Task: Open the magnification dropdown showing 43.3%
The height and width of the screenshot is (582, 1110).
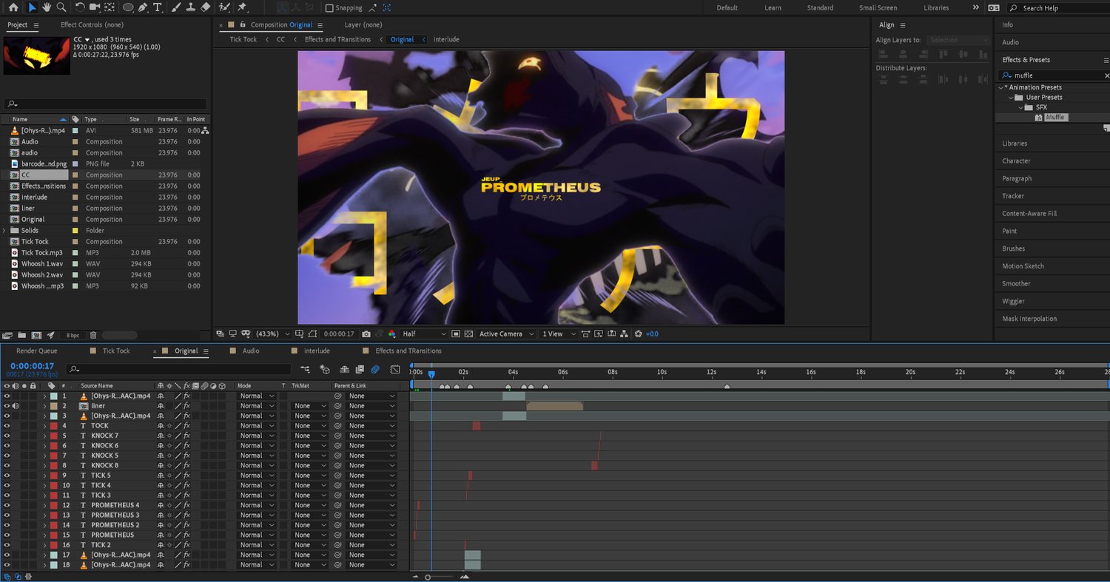Action: point(273,334)
